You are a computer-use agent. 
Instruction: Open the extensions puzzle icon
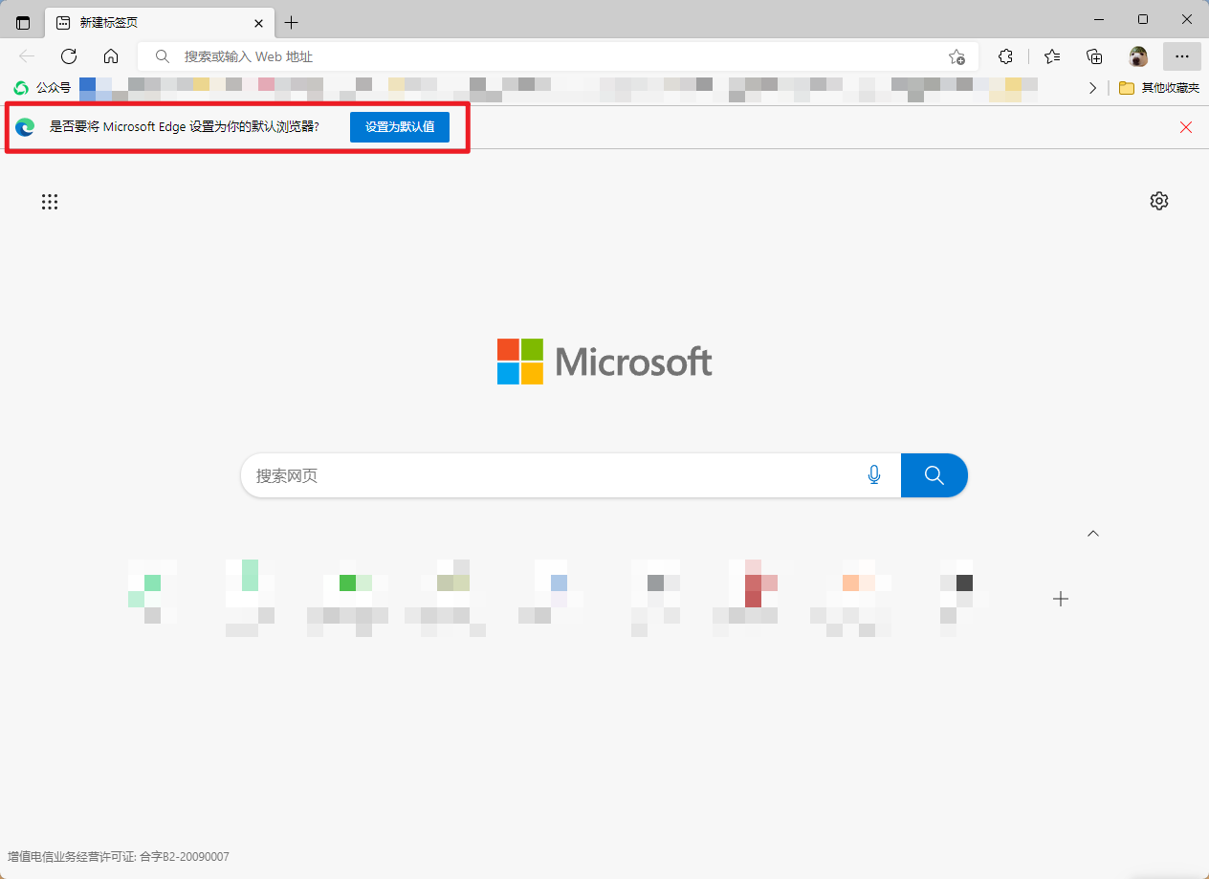[x=1005, y=56]
